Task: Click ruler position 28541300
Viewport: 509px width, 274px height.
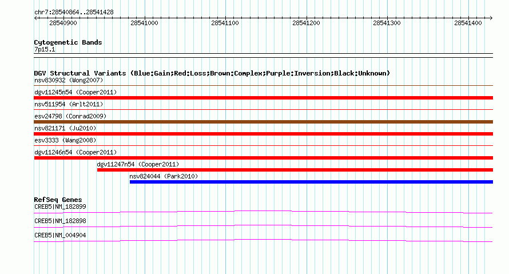Action: click(x=387, y=23)
